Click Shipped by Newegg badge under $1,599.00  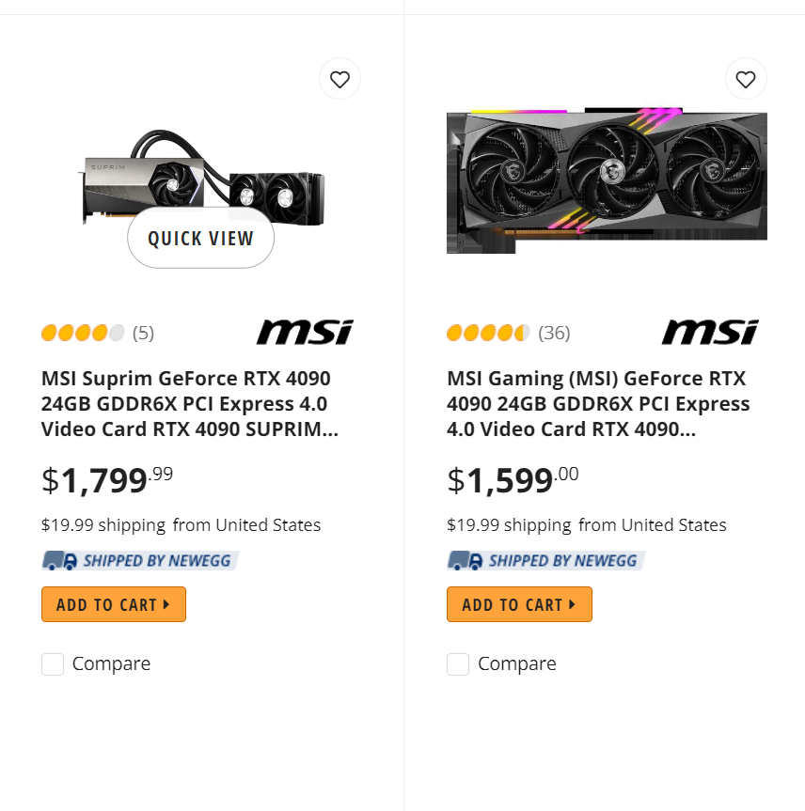pyautogui.click(x=545, y=561)
